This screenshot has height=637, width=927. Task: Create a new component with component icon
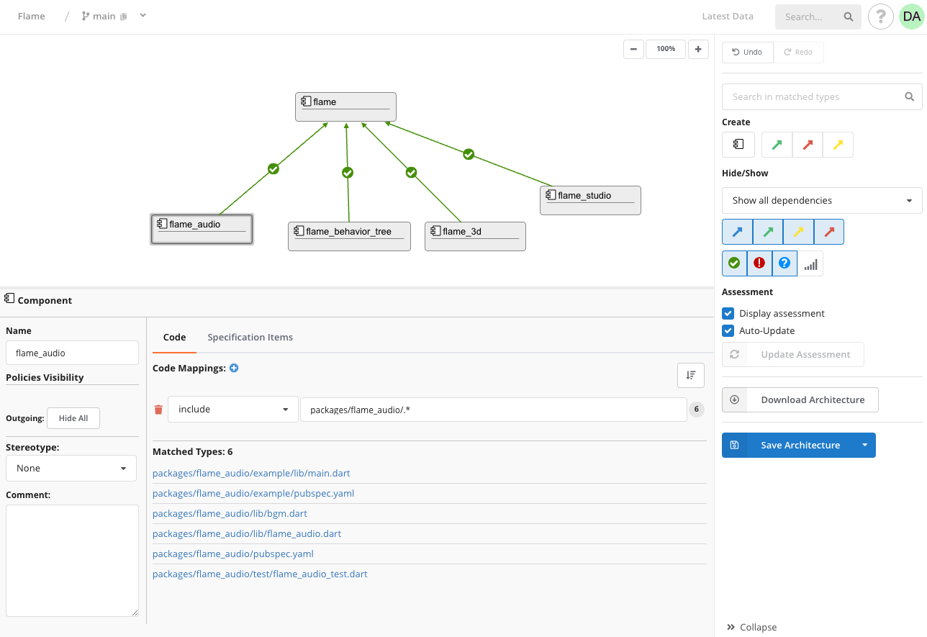click(x=738, y=144)
